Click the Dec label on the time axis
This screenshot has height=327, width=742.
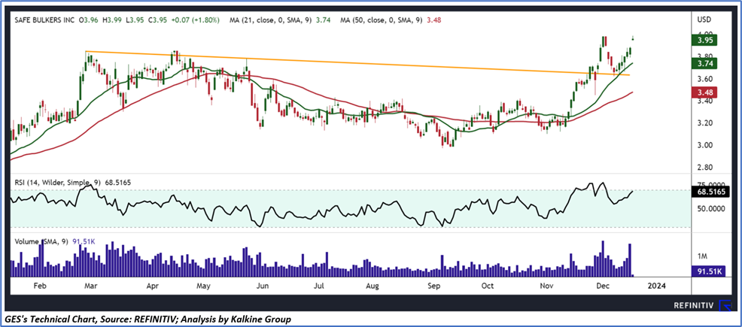[602, 286]
